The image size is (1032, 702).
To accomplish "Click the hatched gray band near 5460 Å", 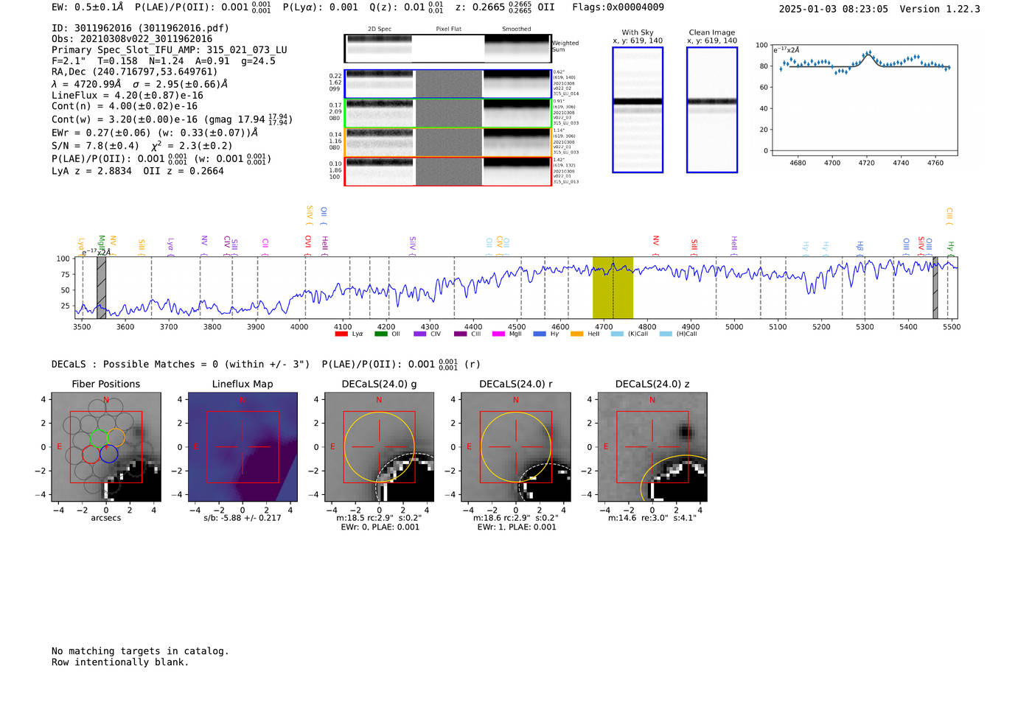I will [935, 287].
